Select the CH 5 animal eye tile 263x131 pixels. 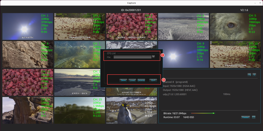click(235, 26)
